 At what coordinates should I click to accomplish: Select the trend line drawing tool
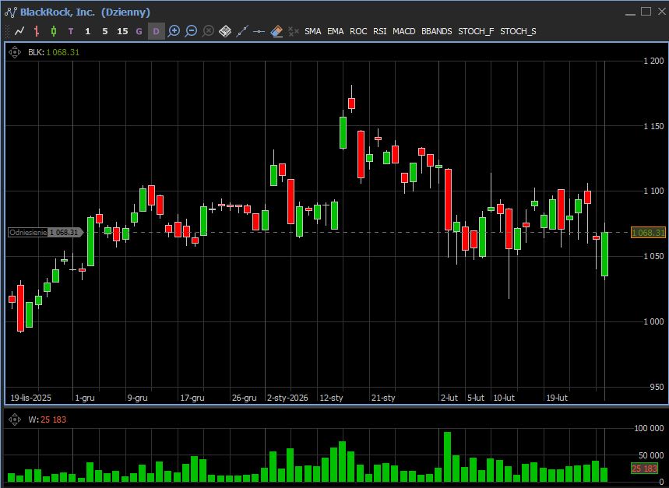pyautogui.click(x=242, y=31)
